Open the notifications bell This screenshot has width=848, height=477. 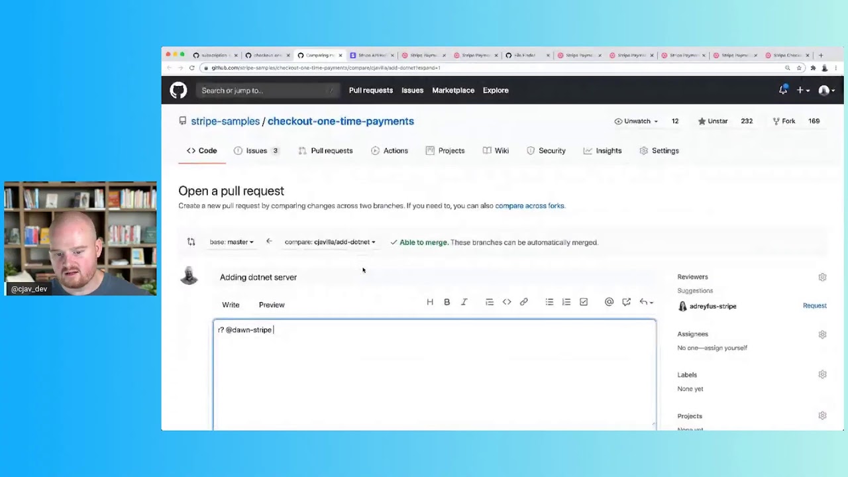[x=783, y=90]
